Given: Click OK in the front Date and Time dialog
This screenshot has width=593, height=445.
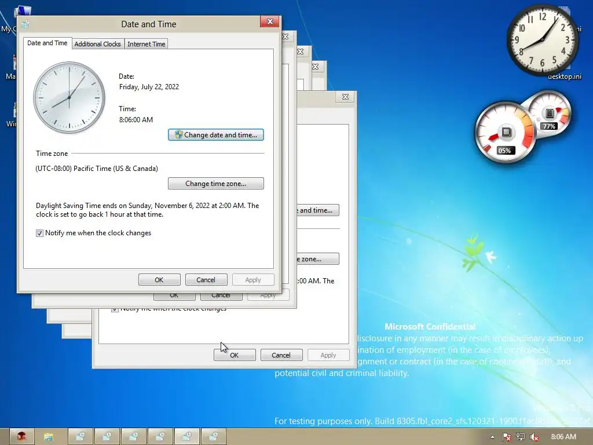Looking at the screenshot, I should click(x=159, y=280).
